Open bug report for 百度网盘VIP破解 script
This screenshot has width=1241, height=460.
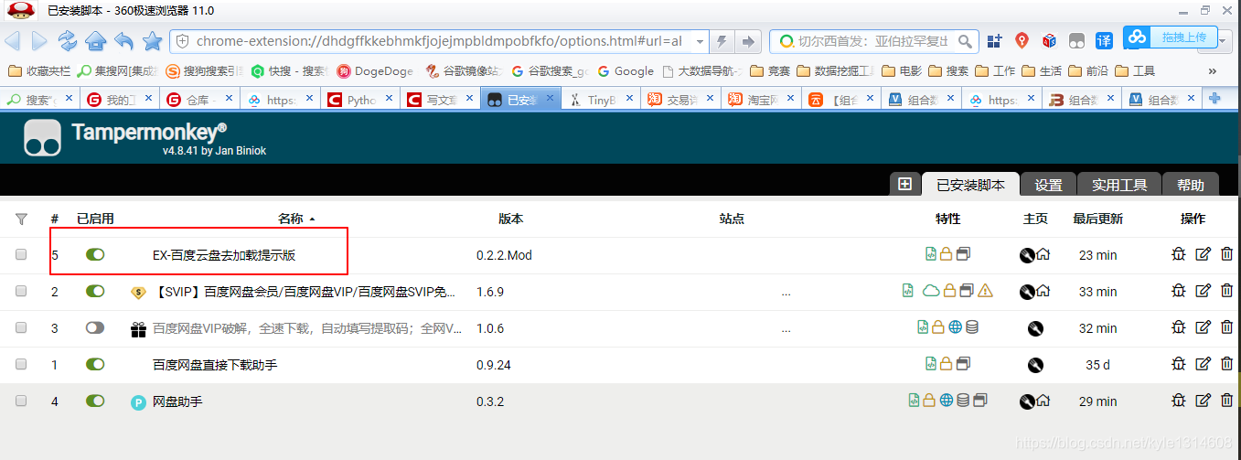pyautogui.click(x=1178, y=327)
